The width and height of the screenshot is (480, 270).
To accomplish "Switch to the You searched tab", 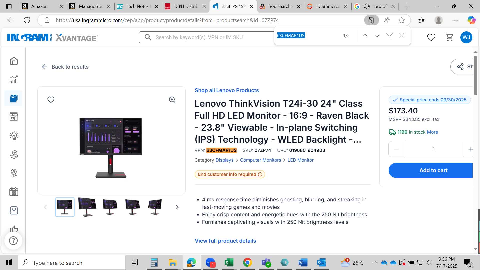I will coord(280,6).
